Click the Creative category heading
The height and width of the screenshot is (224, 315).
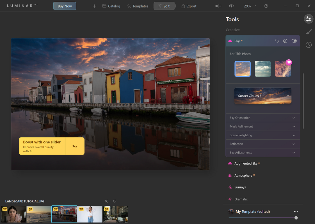pyautogui.click(x=233, y=30)
